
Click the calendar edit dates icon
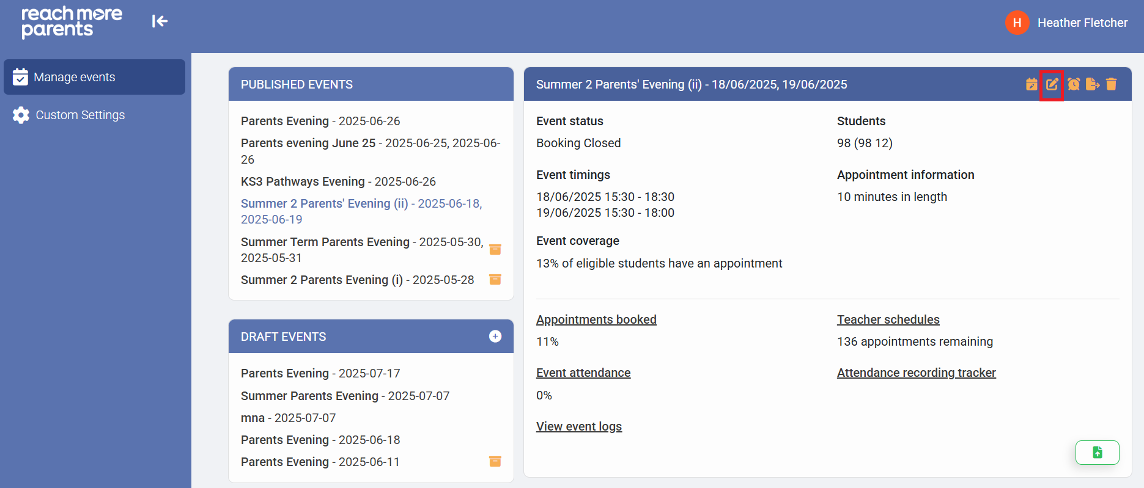pos(1031,84)
